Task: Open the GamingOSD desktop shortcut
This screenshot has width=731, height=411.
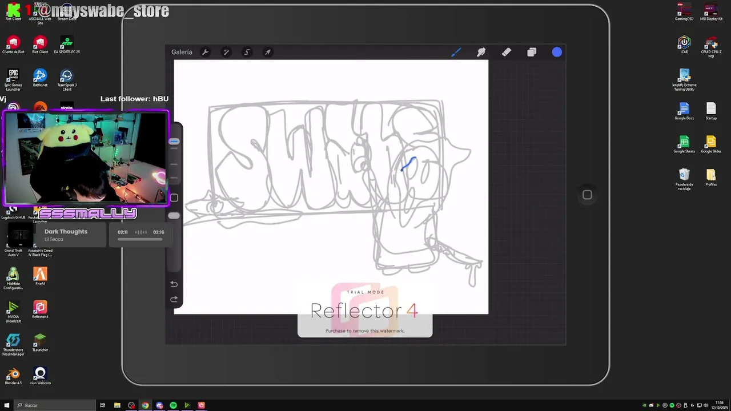Action: pos(684,12)
